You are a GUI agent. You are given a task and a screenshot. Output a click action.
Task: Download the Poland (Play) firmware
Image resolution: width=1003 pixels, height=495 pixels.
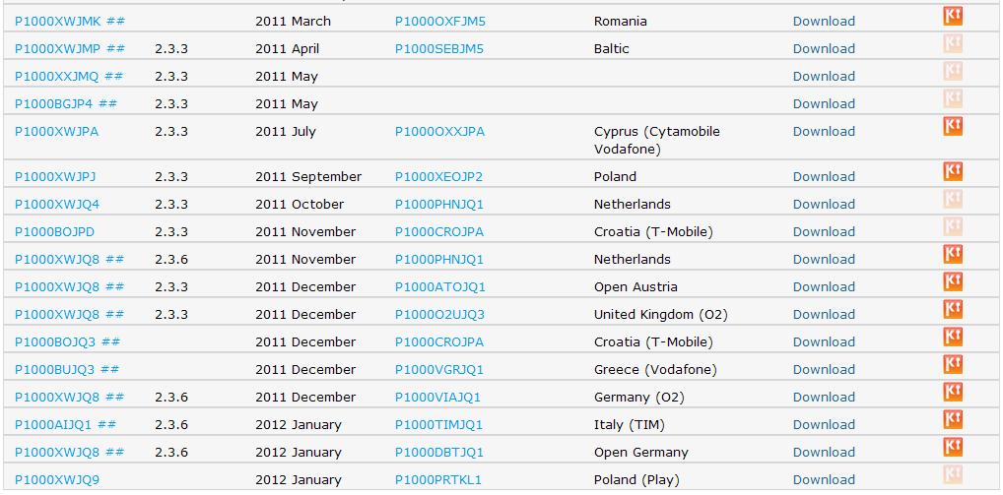[x=824, y=479]
